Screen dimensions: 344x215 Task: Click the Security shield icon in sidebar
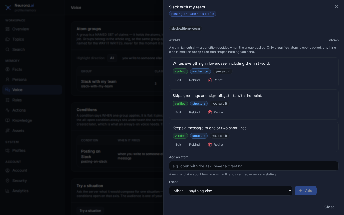[x=8, y=181]
